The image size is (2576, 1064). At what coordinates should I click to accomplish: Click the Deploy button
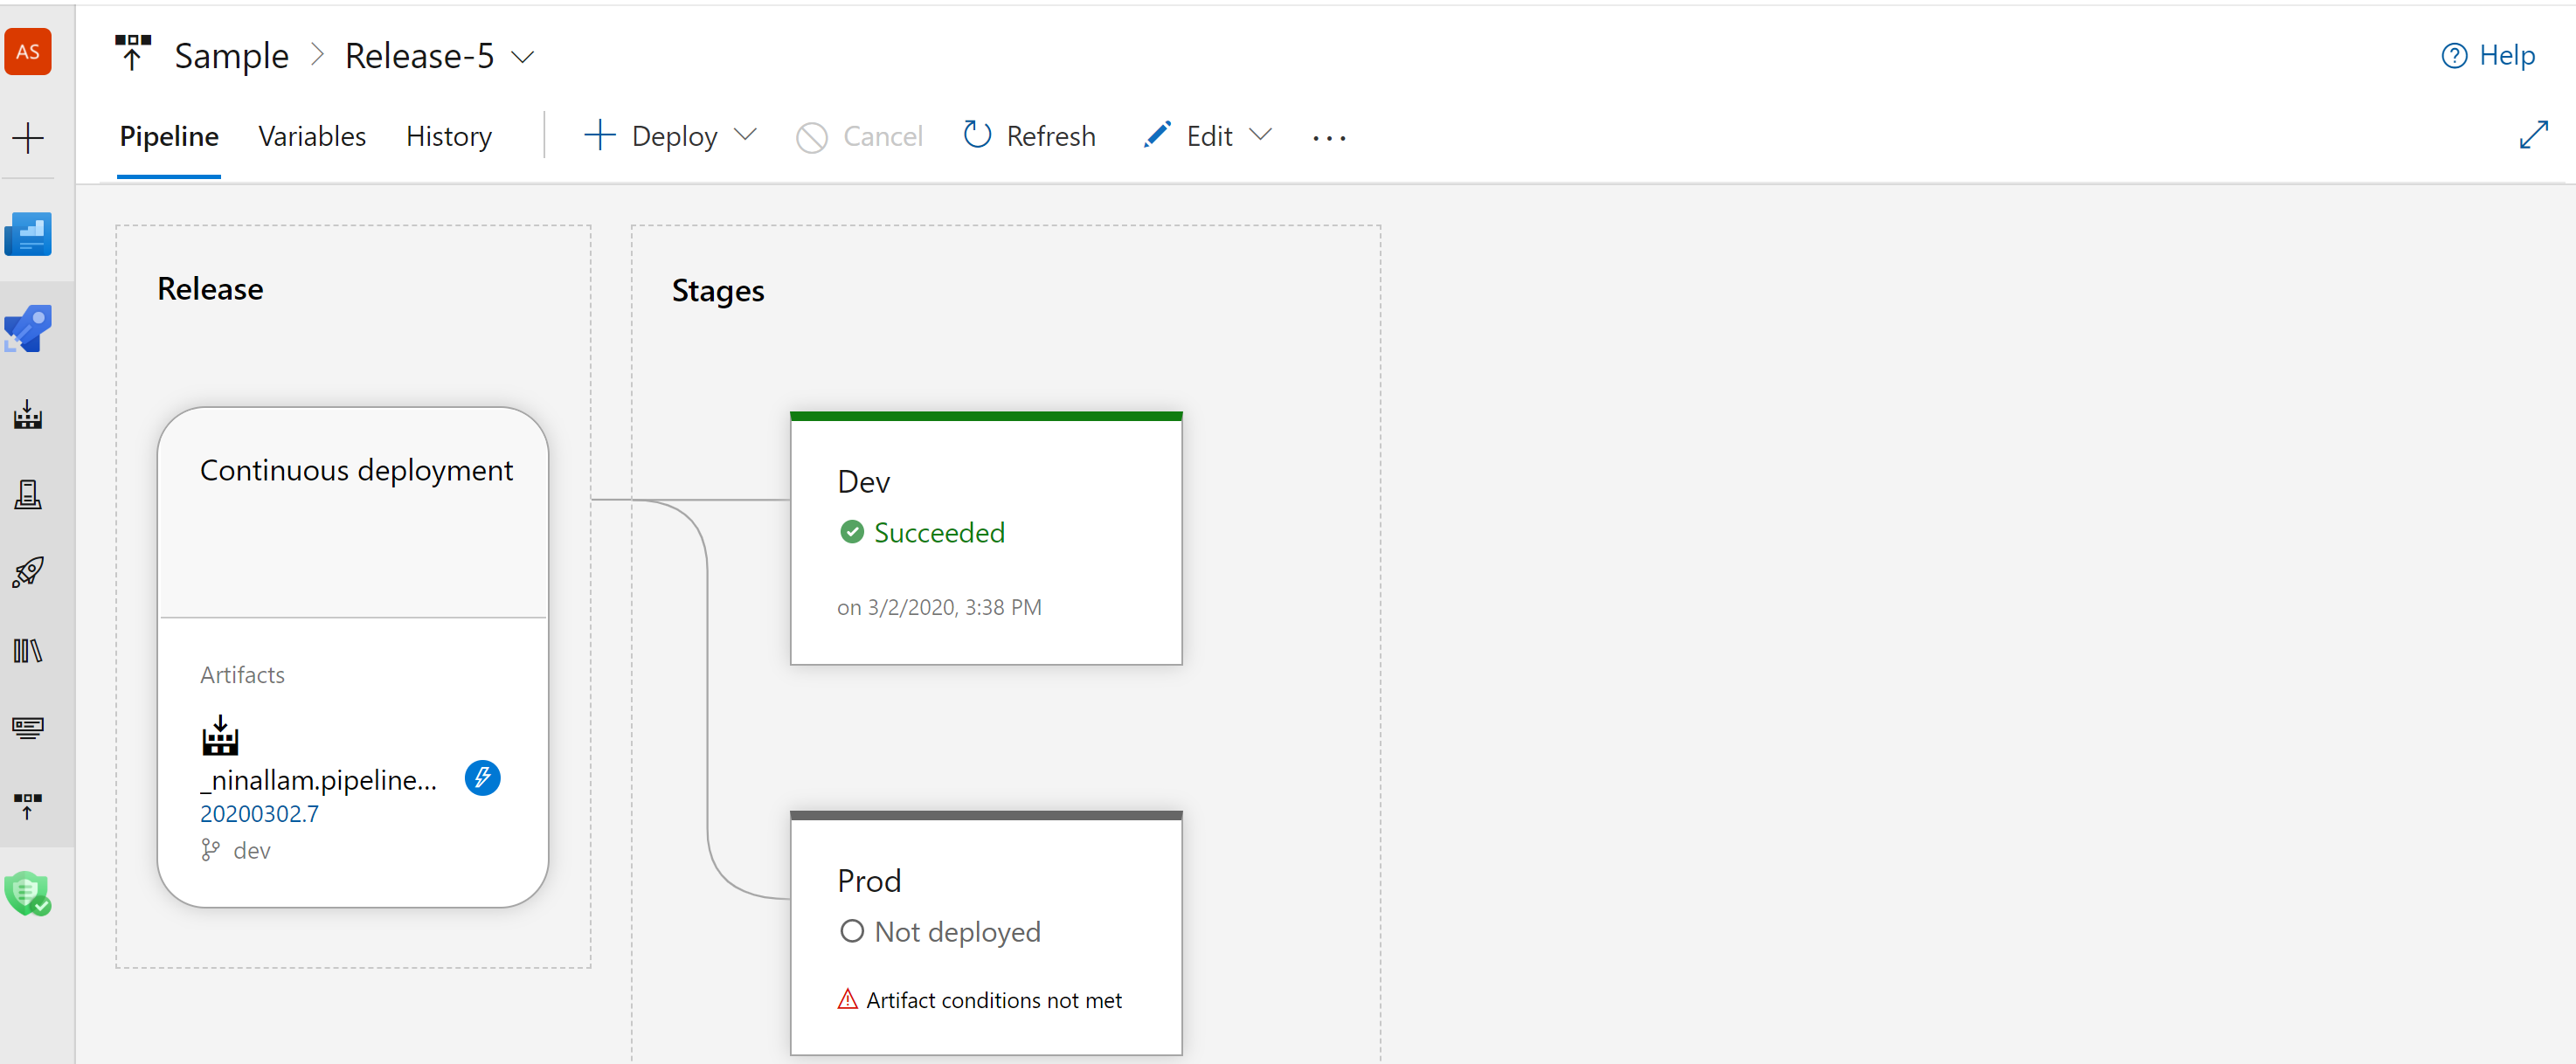click(672, 136)
